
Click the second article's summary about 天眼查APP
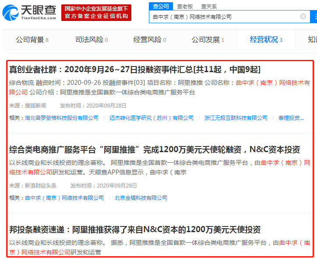tap(159, 167)
